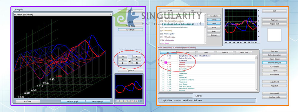This screenshot has width=298, height=112.
Task: Tick the Homeopathy category checkbox
Action: click(x=161, y=34)
